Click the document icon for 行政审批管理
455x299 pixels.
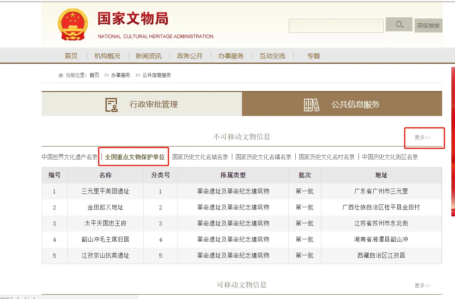[x=111, y=105]
